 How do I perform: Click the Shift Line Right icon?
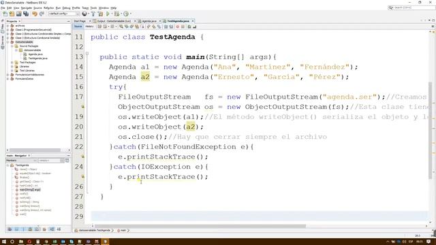171,27
